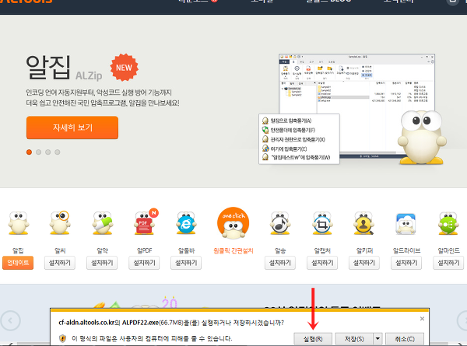Click the ALZip program window screenshot
The width and height of the screenshot is (467, 346).
tap(356, 105)
